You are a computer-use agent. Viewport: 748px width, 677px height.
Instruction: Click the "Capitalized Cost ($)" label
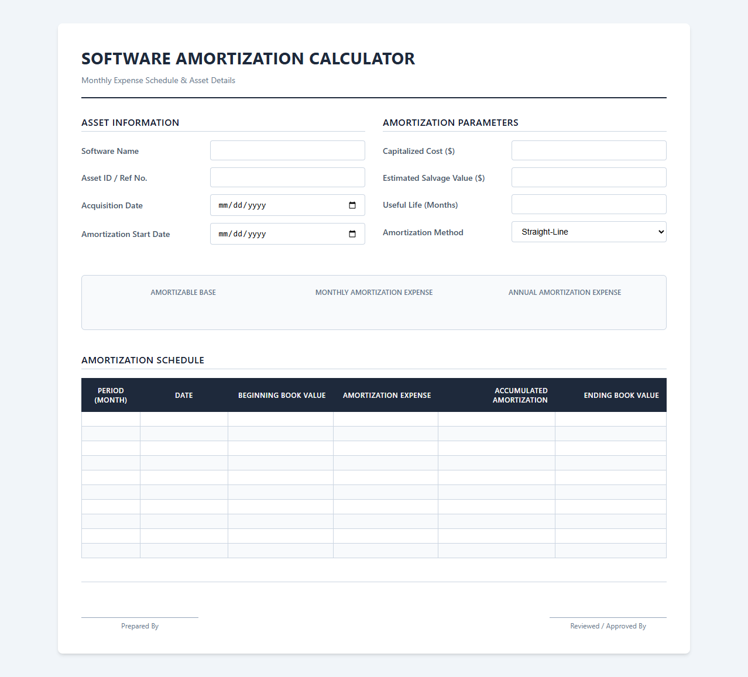tap(418, 151)
